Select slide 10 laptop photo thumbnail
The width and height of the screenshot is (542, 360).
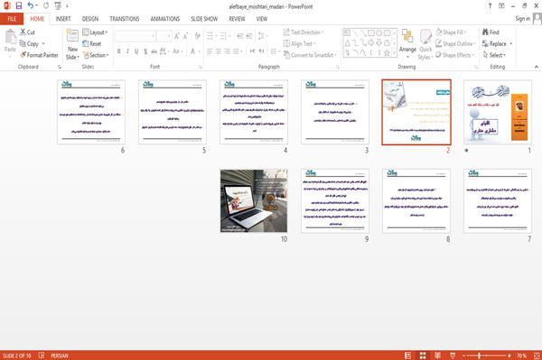click(254, 200)
